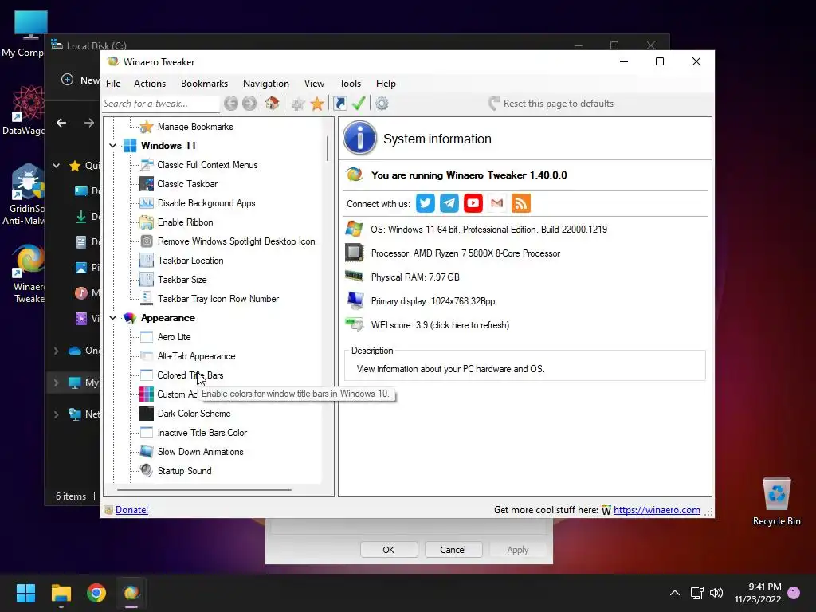Go back with the toolbar back arrow
Viewport: 816px width, 612px height.
tap(231, 104)
